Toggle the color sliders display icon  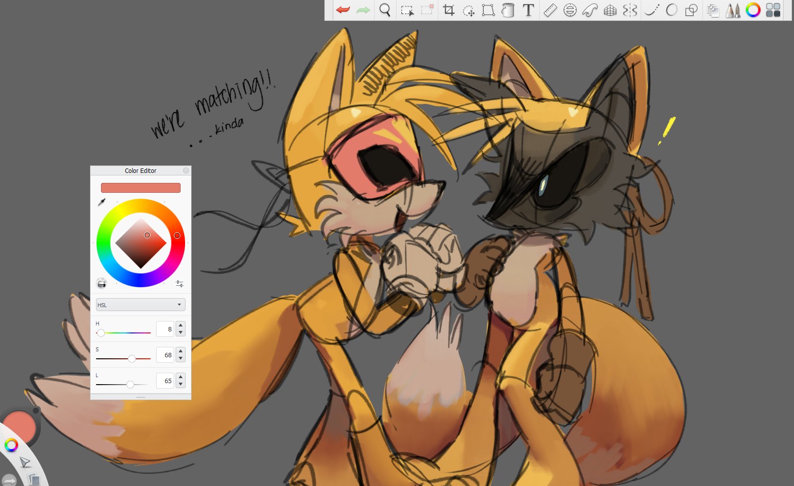[x=180, y=283]
